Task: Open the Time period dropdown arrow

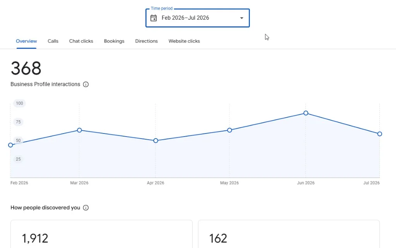Action: (242, 18)
